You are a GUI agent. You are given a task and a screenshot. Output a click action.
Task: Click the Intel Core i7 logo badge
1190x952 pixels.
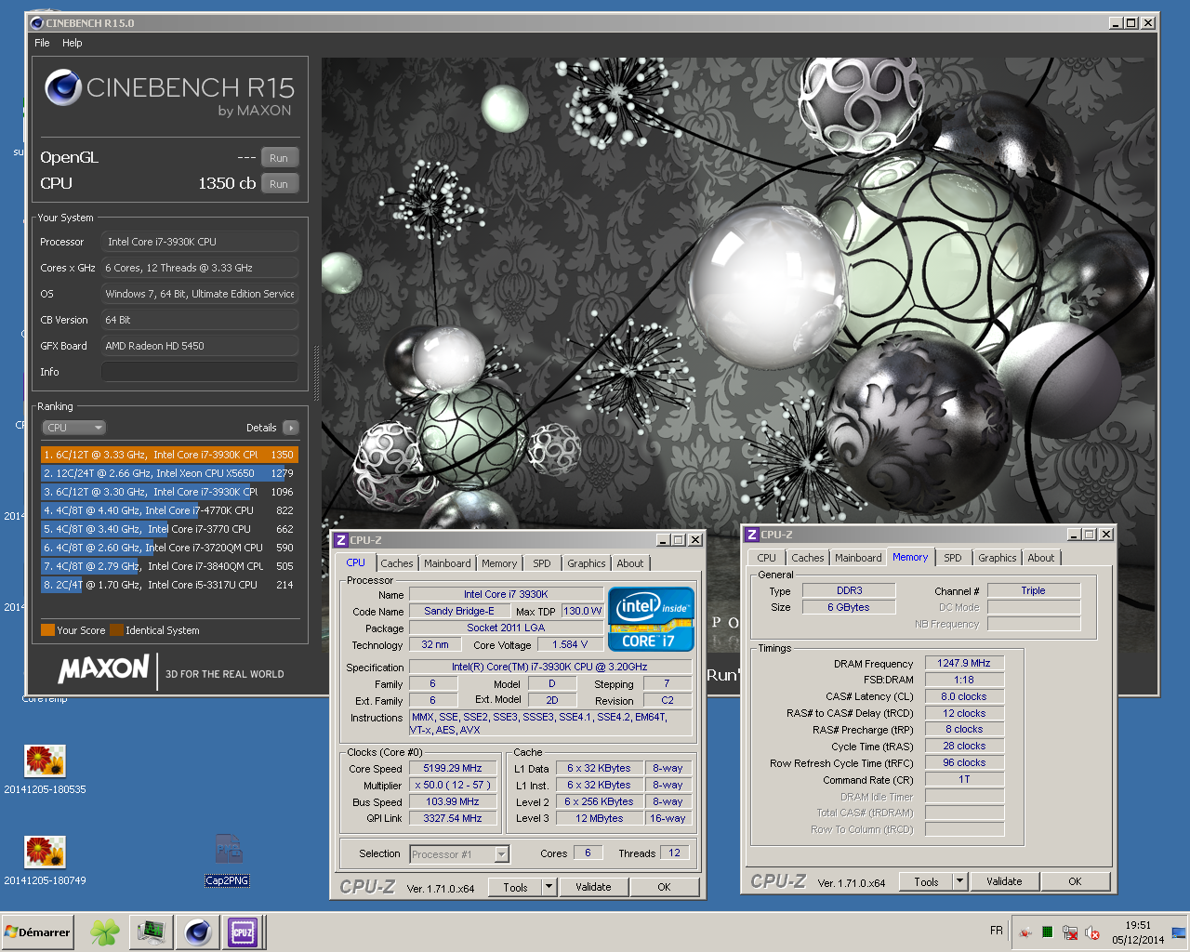click(651, 618)
